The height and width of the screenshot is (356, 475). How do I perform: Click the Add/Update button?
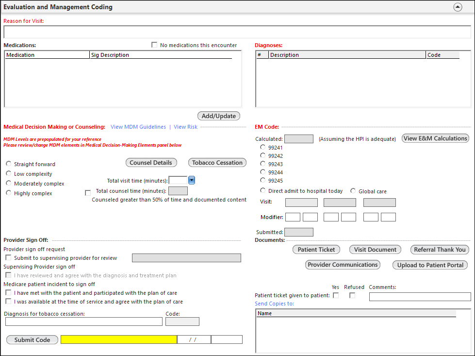click(219, 116)
